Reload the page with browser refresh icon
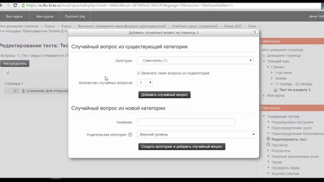 [15, 5]
